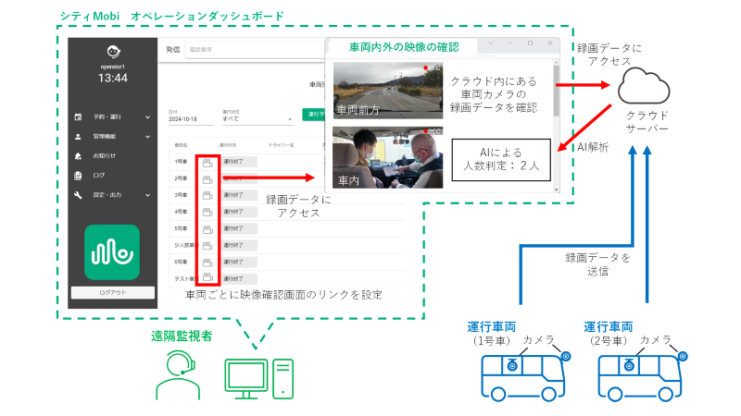Open the camera view for 2号車
The height and width of the screenshot is (416, 741).
(207, 179)
